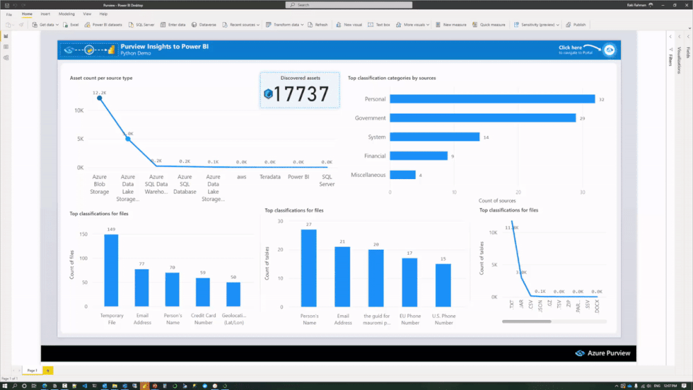Open the Help tab

point(103,14)
